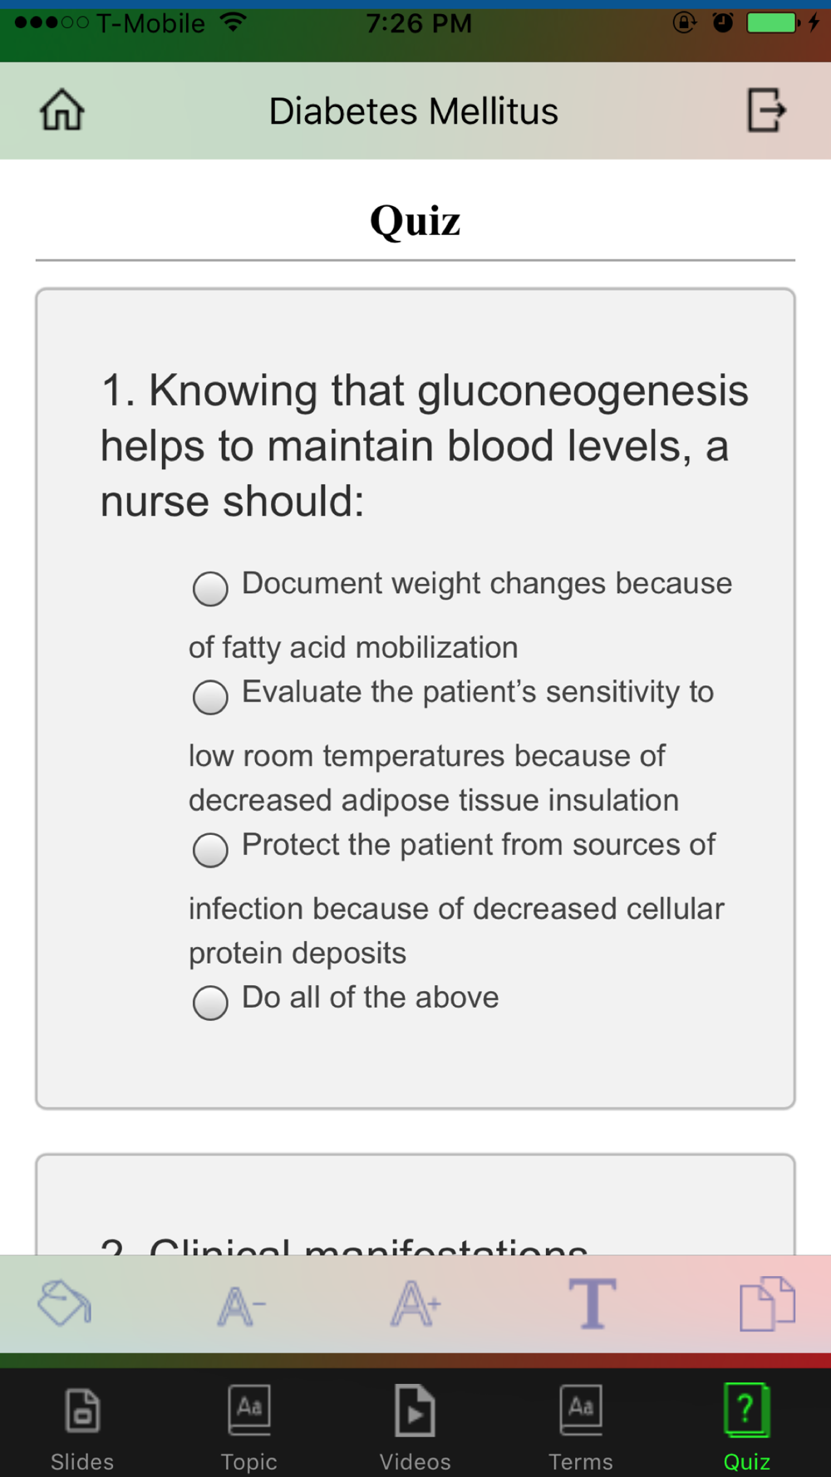Open the paint bucket color theme icon
The height and width of the screenshot is (1477, 831).
coord(64,1303)
